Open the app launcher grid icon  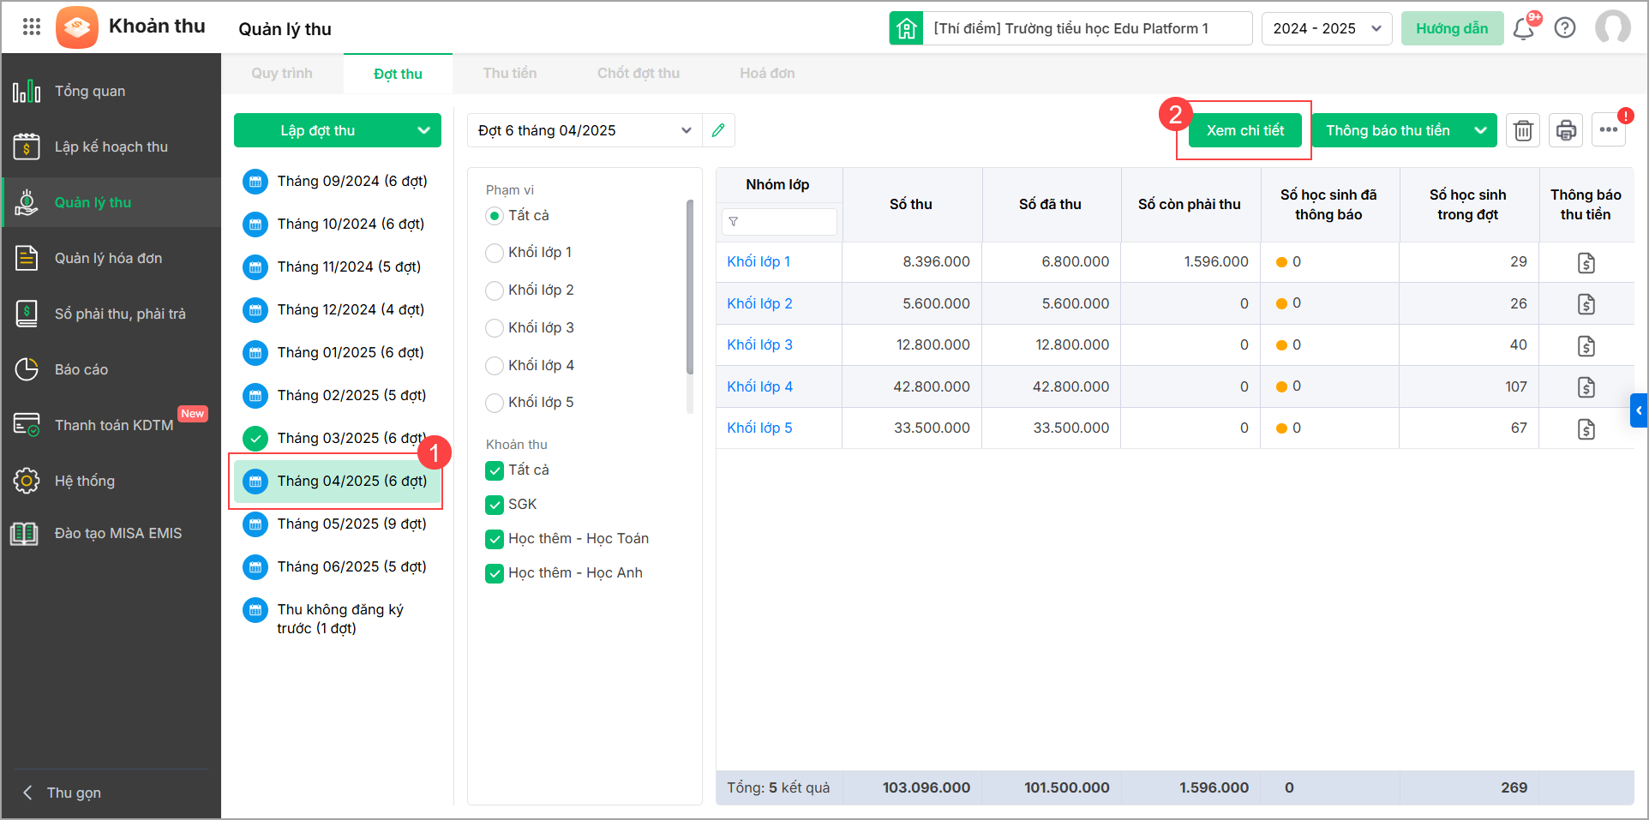32,27
